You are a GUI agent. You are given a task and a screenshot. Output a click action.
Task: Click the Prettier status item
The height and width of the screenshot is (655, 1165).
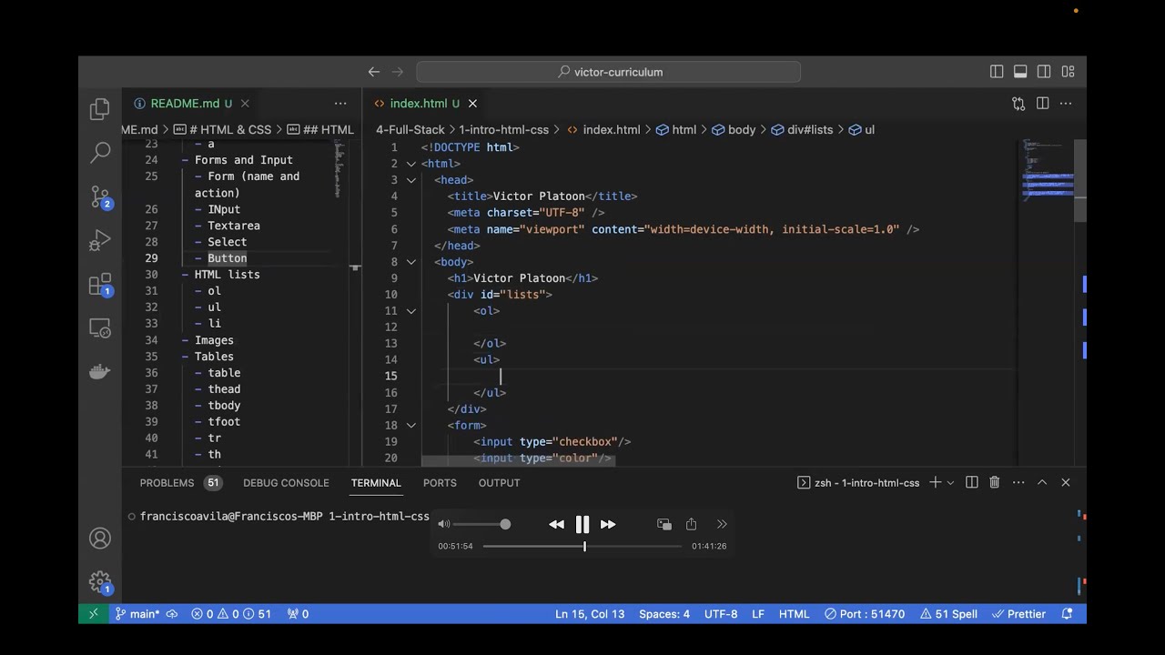1018,614
